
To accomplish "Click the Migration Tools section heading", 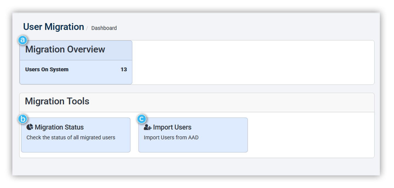I will pos(57,101).
